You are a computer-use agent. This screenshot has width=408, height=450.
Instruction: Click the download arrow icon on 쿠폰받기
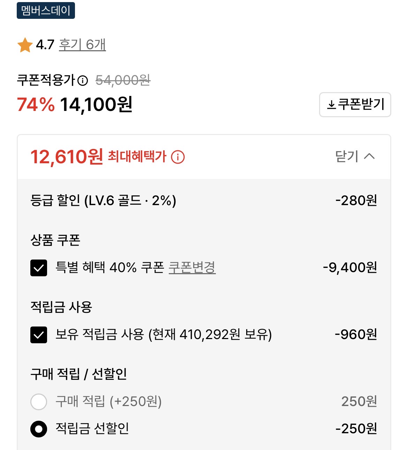pyautogui.click(x=331, y=104)
